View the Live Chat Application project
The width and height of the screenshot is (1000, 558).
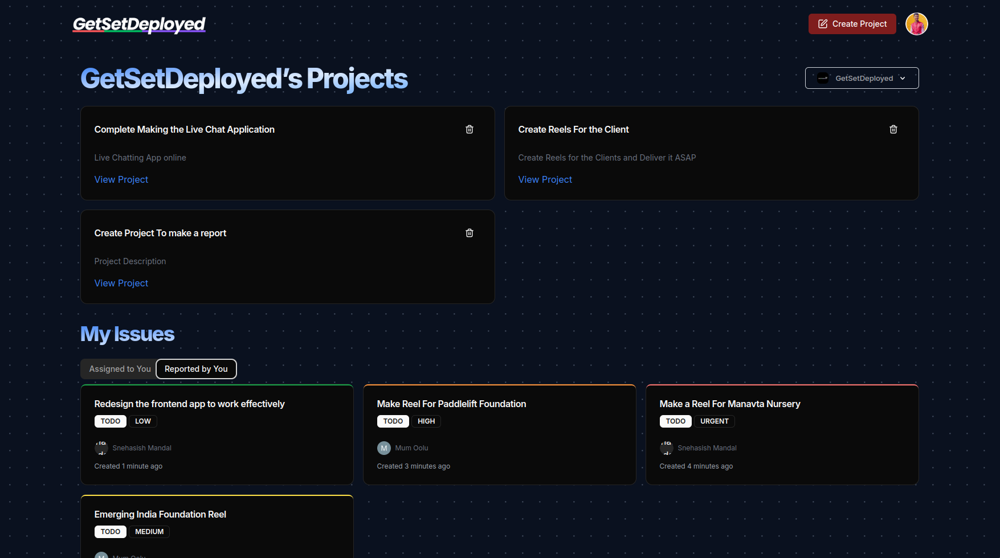[121, 179]
